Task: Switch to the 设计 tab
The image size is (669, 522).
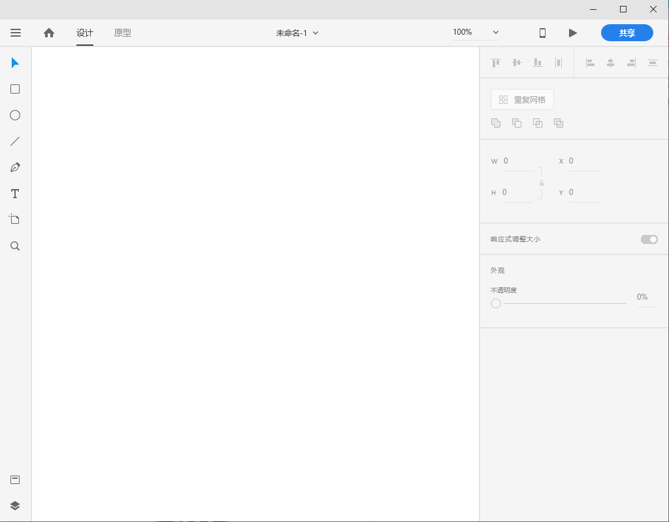Action: tap(85, 33)
